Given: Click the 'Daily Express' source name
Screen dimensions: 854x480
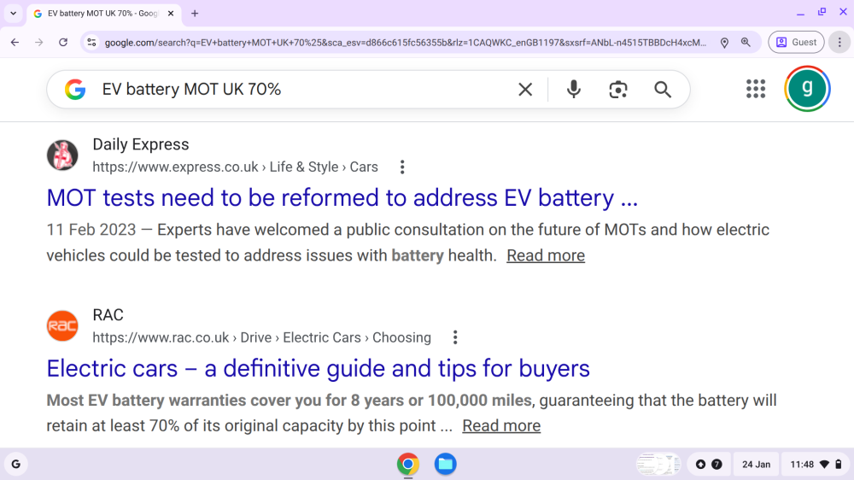Looking at the screenshot, I should 141,144.
